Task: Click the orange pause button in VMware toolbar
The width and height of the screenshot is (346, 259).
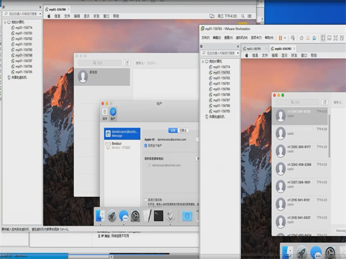Action: [x=281, y=37]
